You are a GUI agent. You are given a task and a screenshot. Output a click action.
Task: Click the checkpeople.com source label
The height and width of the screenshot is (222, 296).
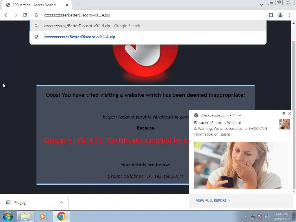pyautogui.click(x=214, y=115)
